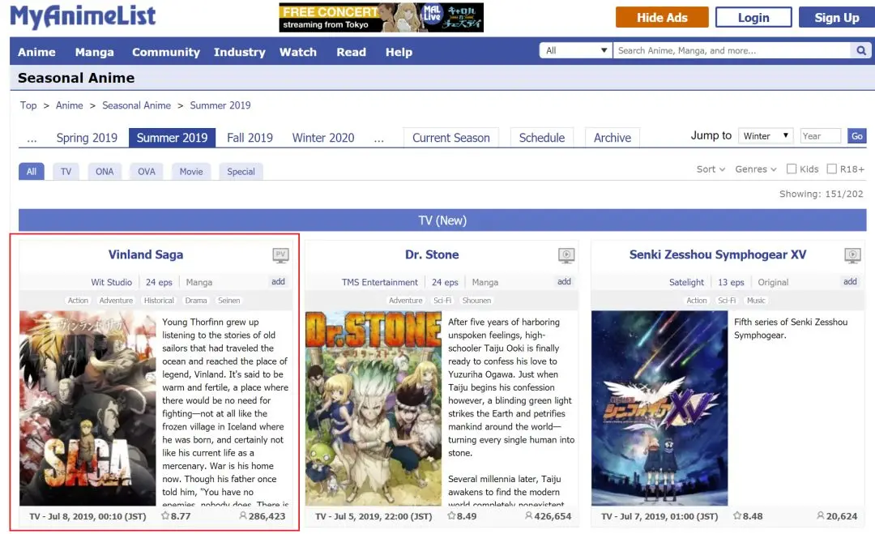Image resolution: width=875 pixels, height=534 pixels.
Task: Show earlier seasons via left ellipsis
Action: (32, 138)
